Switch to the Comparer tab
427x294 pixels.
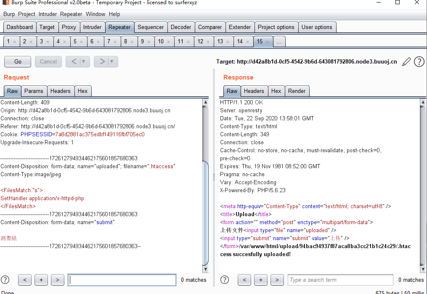(x=210, y=27)
